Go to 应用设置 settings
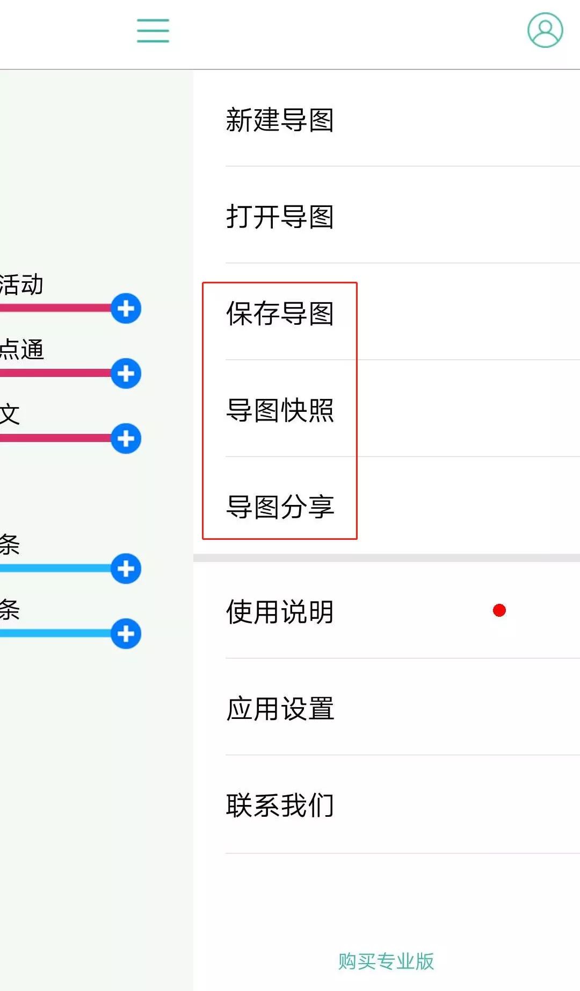 coord(387,708)
